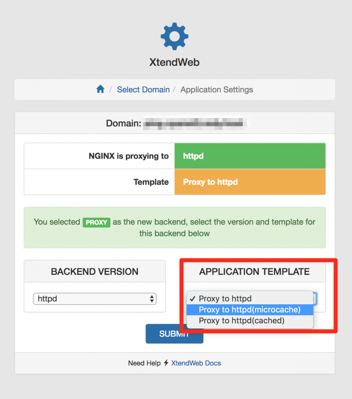Click the XtendWeb gear logo
Image resolution: width=352 pixels, height=399 pixels.
click(174, 36)
